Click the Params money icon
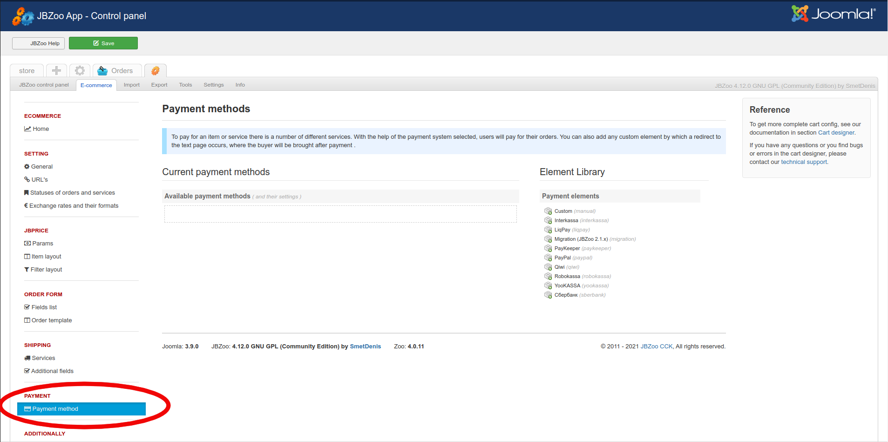 [x=27, y=244]
